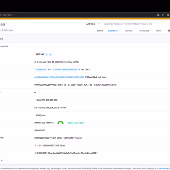Open the More menu
The image size is (170, 170).
point(159,31)
